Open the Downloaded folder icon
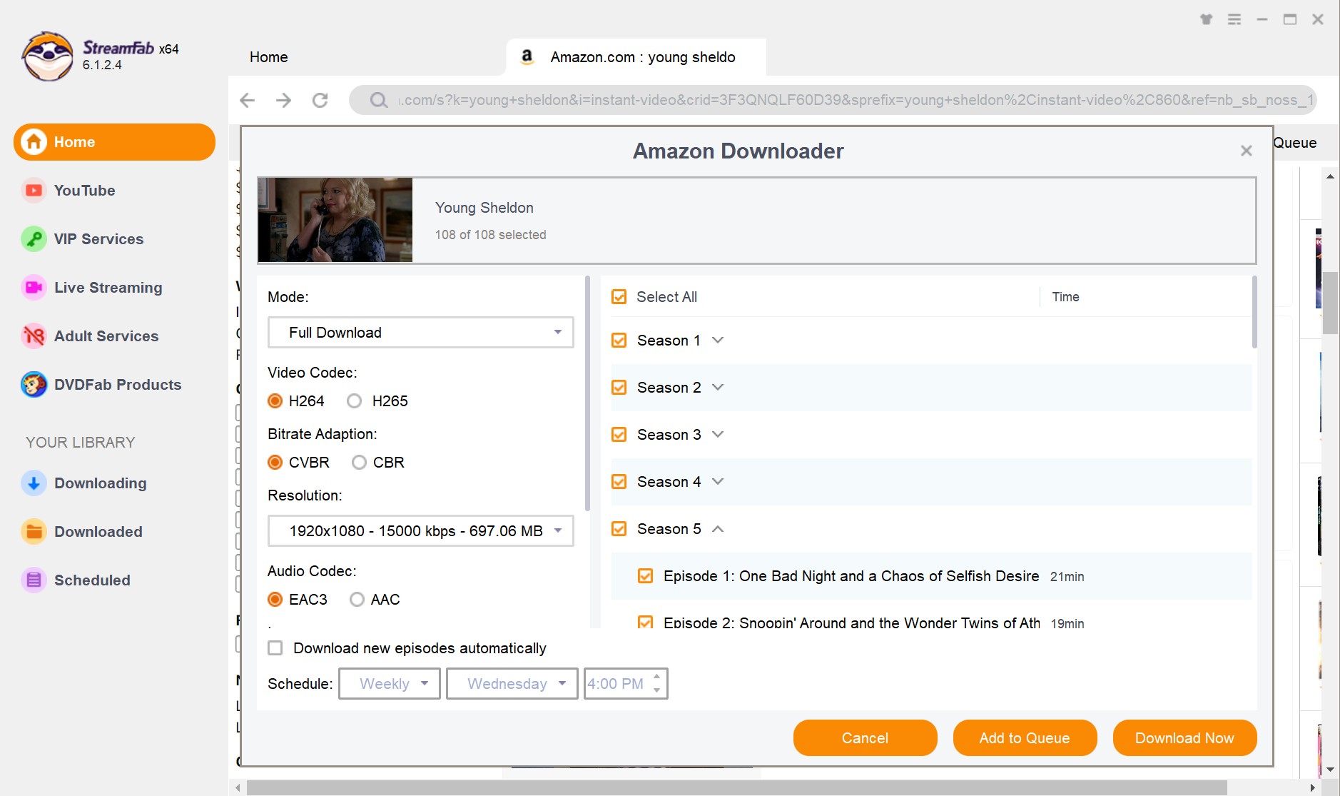The height and width of the screenshot is (796, 1340). pos(34,532)
